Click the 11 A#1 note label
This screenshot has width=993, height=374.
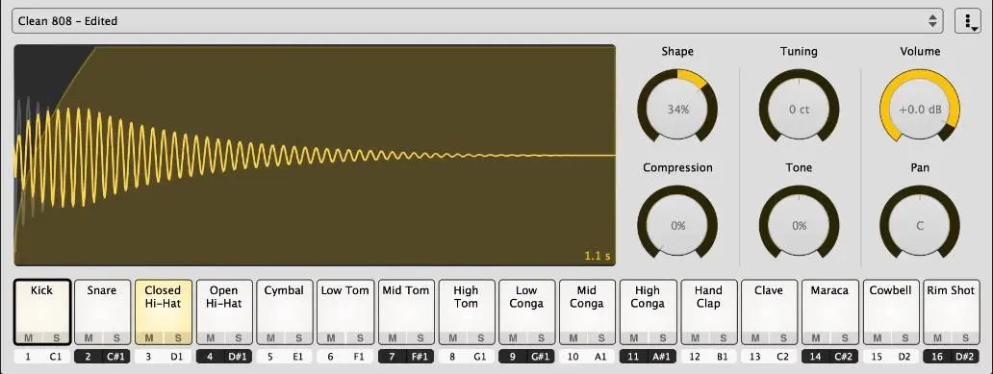pyautogui.click(x=648, y=357)
